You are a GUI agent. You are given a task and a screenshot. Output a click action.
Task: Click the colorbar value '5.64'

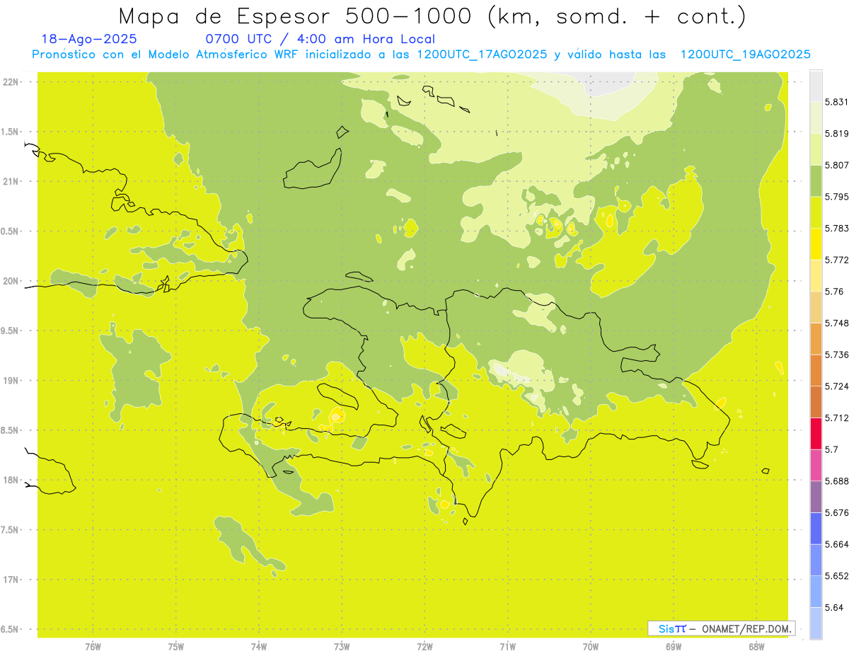click(x=833, y=608)
